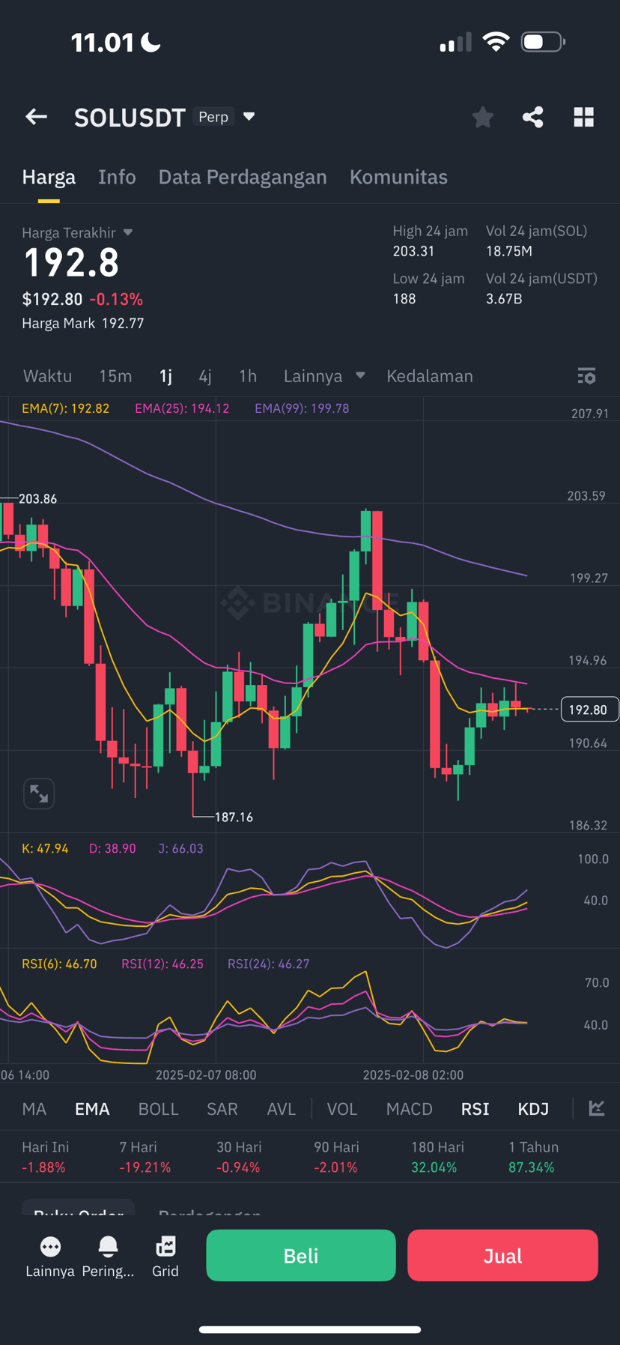The height and width of the screenshot is (1345, 620).
Task: Toggle the RSI indicator
Action: point(475,1109)
